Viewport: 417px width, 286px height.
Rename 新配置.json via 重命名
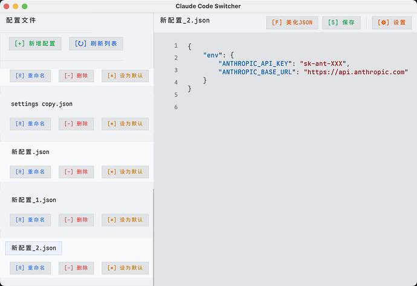click(30, 172)
